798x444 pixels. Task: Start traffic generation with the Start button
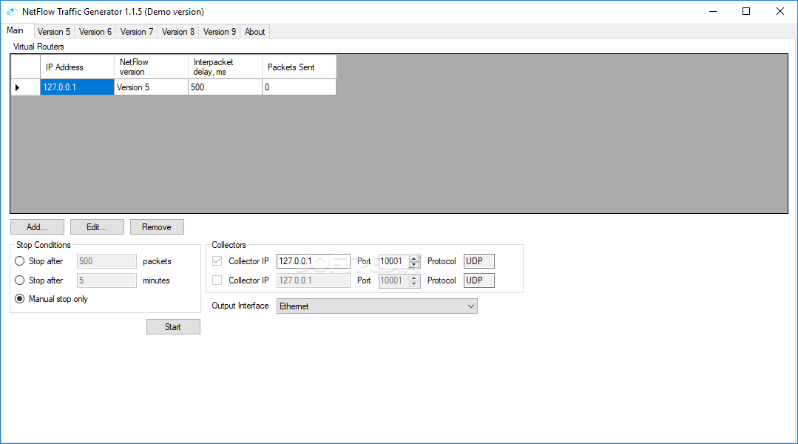coord(173,327)
